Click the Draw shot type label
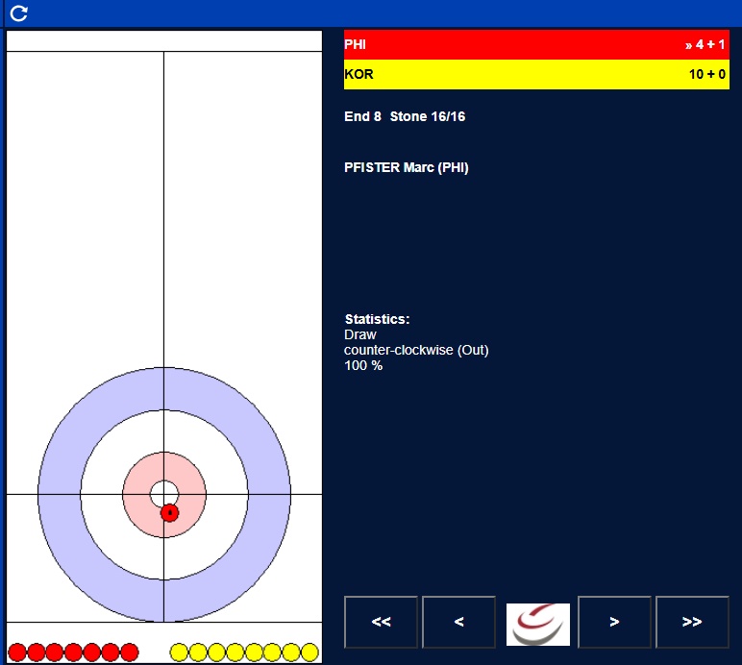 coord(360,334)
